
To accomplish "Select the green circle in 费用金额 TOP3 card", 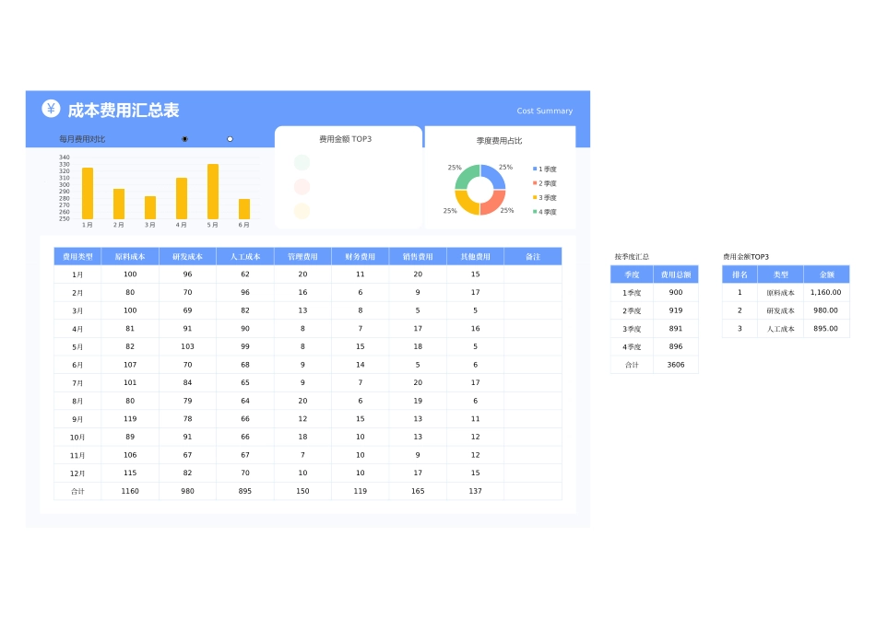I will [x=302, y=161].
